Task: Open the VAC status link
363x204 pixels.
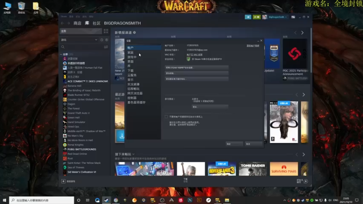Action: point(195,54)
